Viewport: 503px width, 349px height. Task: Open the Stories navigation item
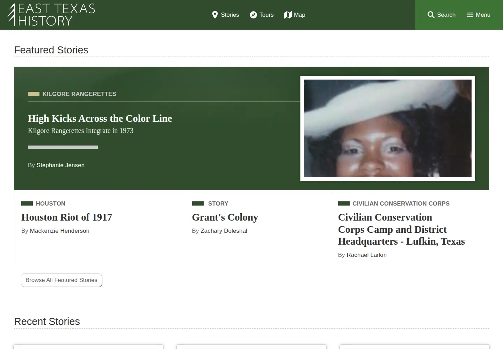[x=225, y=15]
